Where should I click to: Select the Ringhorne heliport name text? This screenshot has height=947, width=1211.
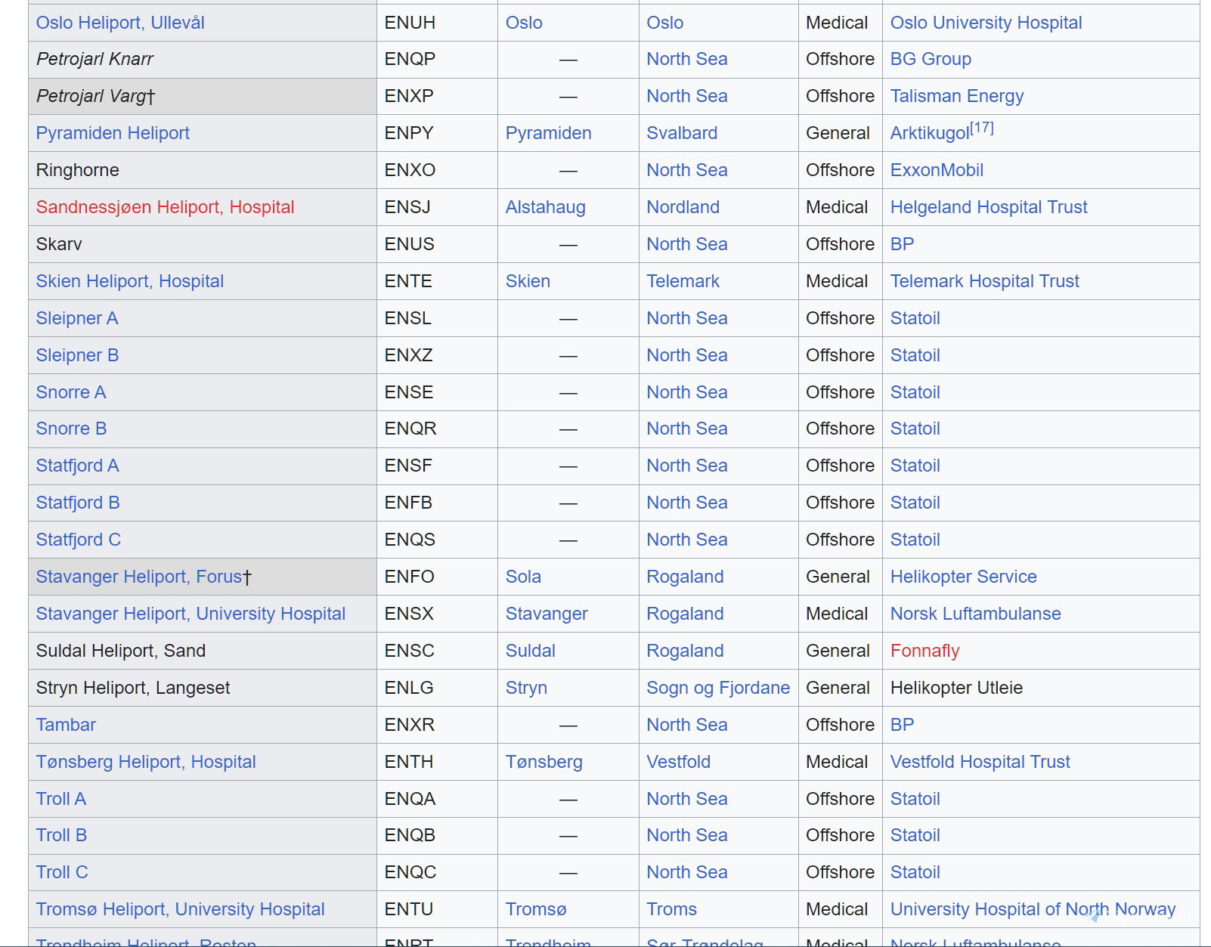(x=77, y=170)
